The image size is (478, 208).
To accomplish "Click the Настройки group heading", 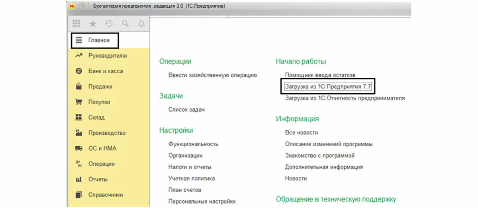I will point(176,130).
